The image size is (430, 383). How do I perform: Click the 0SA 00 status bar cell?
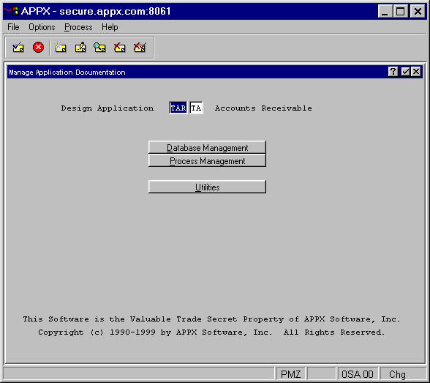pyautogui.click(x=358, y=374)
